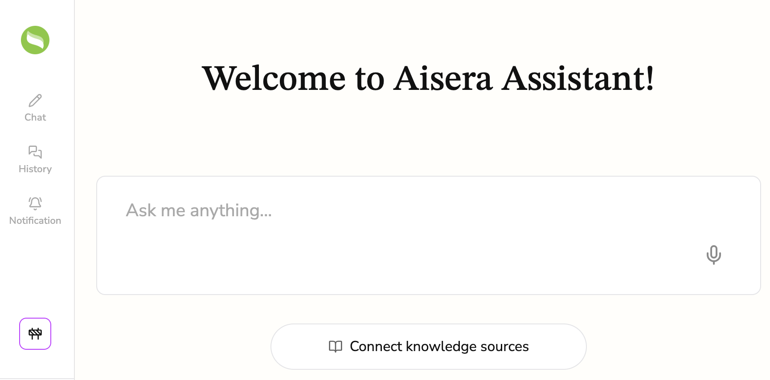This screenshot has height=380, width=770.
Task: Open the History label in the sidebar
Action: [x=35, y=169]
